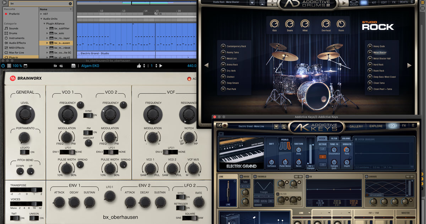
Task: Expand the bx_solo item
Action: (x=47, y=33)
